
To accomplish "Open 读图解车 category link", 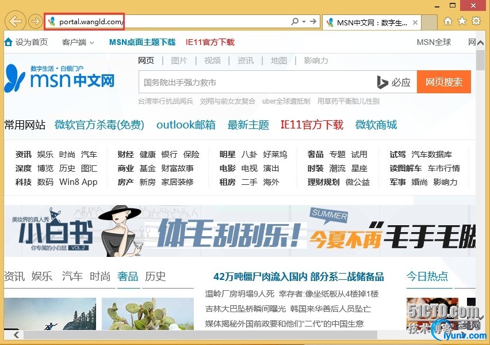I will pos(405,168).
